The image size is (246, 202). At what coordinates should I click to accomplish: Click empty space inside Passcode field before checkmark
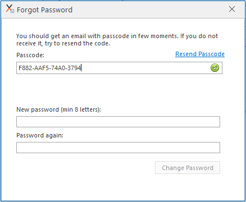[x=146, y=68]
